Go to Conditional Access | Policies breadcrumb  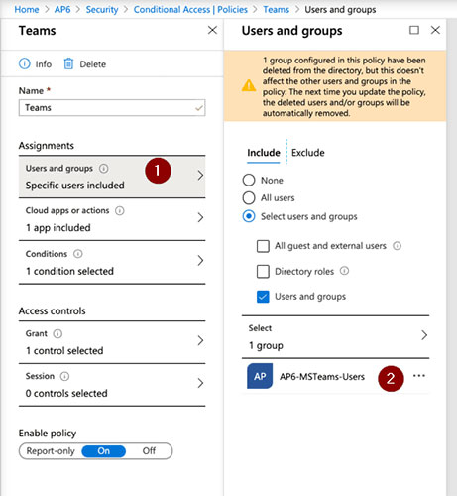(190, 10)
